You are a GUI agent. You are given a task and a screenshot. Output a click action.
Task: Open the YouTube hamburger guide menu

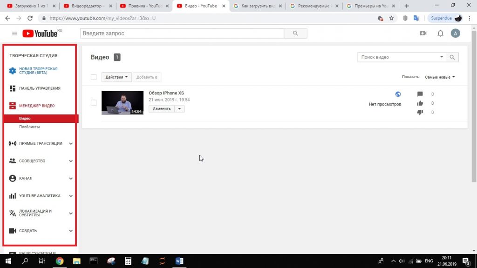click(14, 33)
